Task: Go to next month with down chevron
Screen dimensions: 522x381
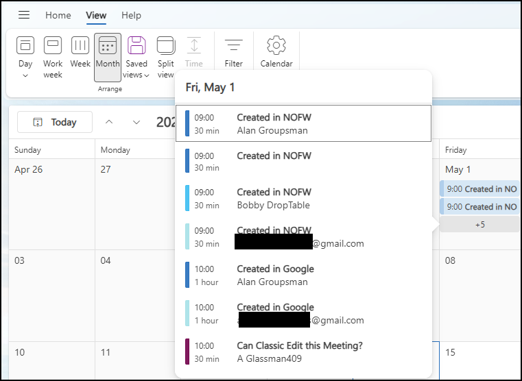Action: (137, 122)
